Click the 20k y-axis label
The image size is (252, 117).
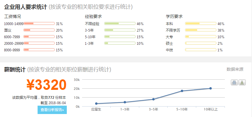77,89
